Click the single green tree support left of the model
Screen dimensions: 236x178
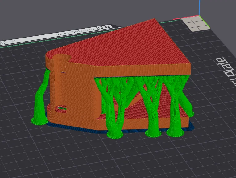40,102
